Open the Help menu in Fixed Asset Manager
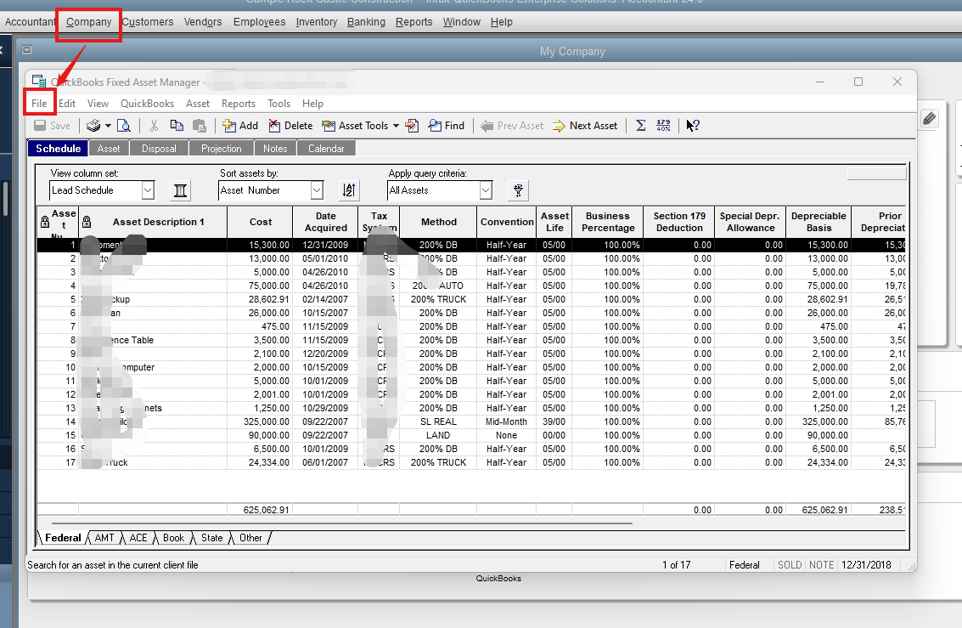 click(312, 103)
